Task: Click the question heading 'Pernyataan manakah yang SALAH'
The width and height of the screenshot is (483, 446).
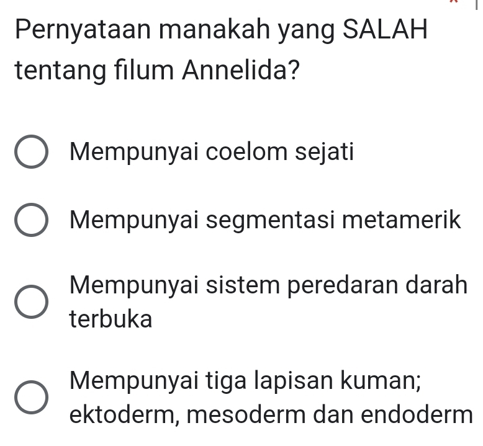Action: coord(221,30)
